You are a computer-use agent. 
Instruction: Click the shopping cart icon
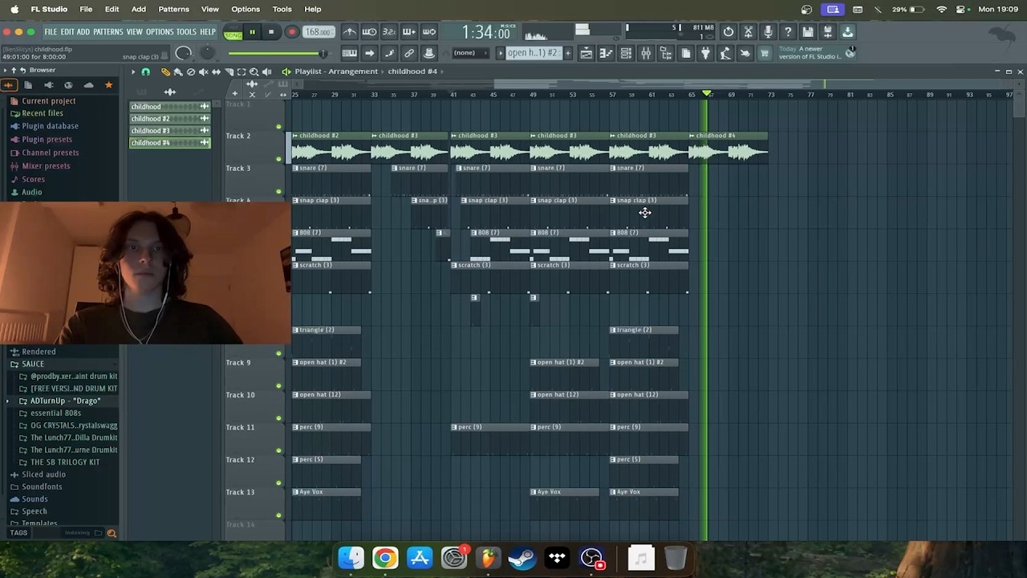click(765, 53)
